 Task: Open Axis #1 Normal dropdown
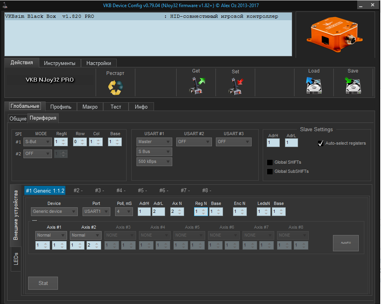coord(51,235)
